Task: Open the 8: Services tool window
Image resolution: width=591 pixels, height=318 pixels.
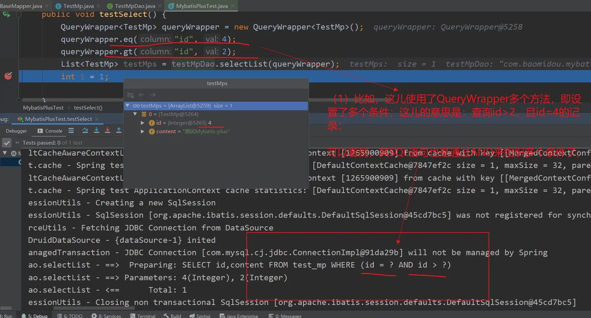Action: 106,316
